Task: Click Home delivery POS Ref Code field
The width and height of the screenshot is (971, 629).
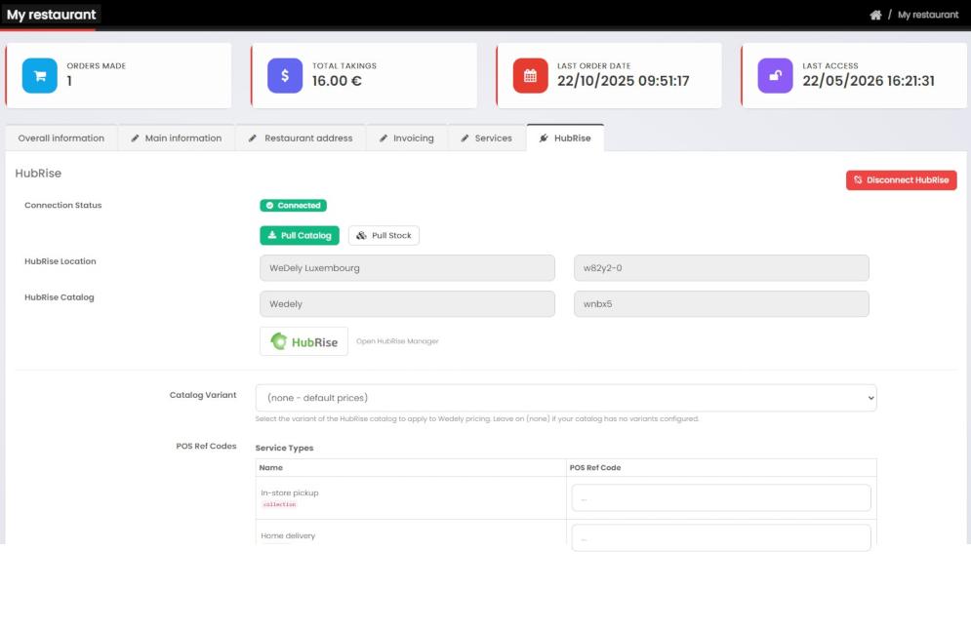Action: (721, 537)
